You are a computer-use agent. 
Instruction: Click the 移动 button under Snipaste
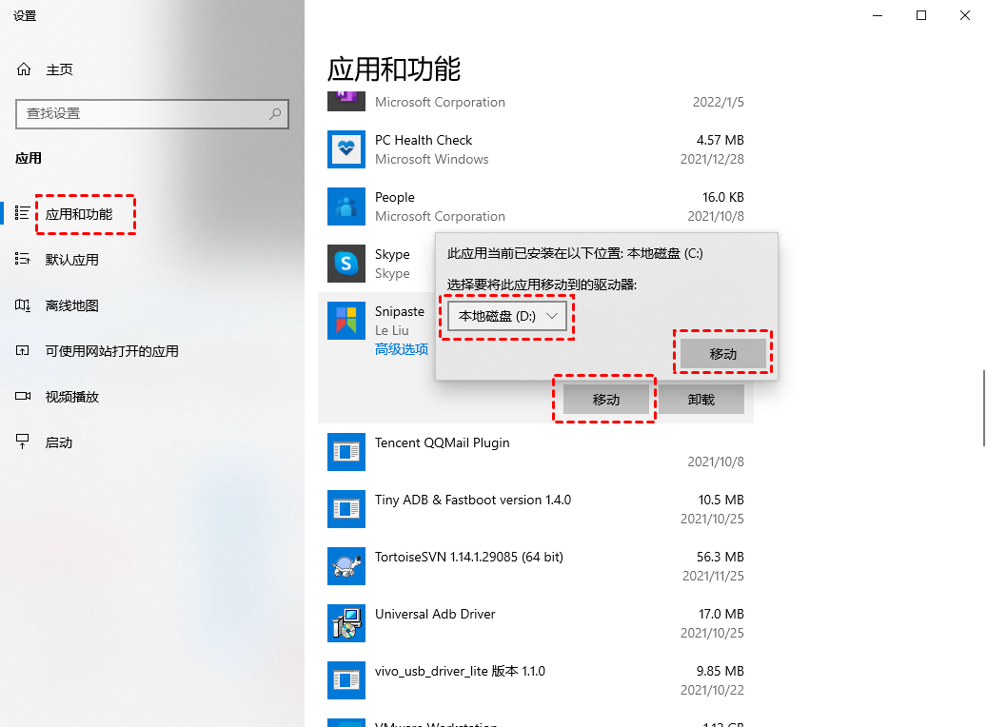point(605,399)
